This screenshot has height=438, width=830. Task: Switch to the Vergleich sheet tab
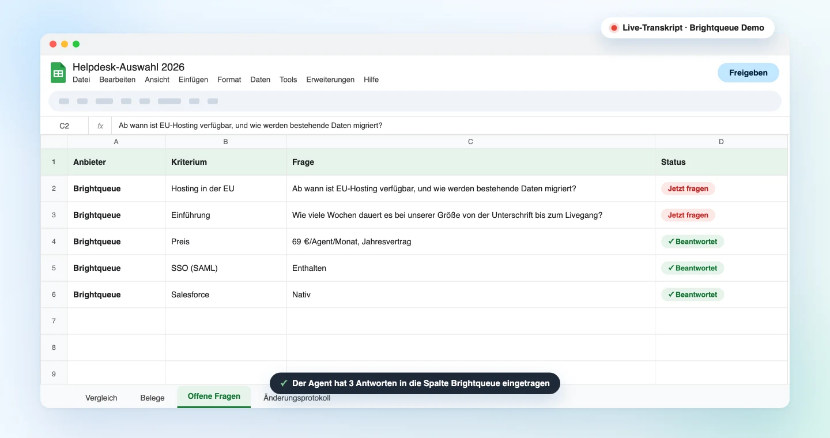pos(101,398)
